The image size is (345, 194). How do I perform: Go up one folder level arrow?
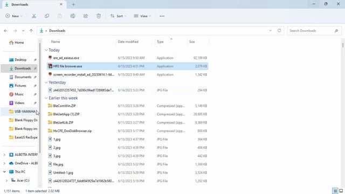pos(31,31)
